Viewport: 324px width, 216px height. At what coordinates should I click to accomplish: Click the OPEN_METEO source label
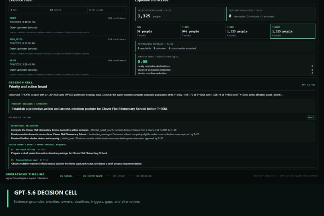click(x=16, y=39)
